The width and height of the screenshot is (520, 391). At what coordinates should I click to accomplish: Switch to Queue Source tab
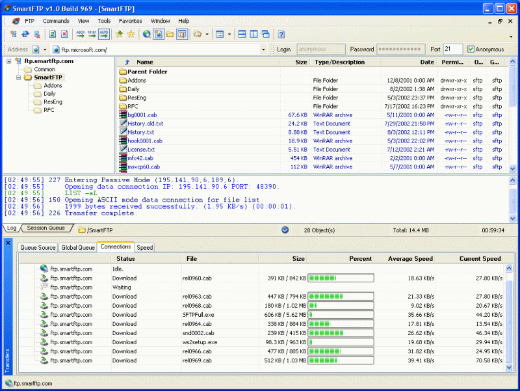(x=38, y=248)
